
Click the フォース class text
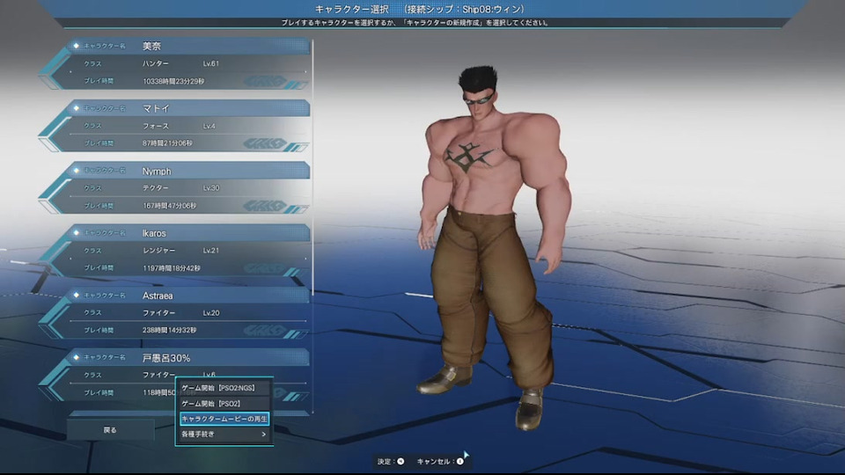click(x=155, y=126)
